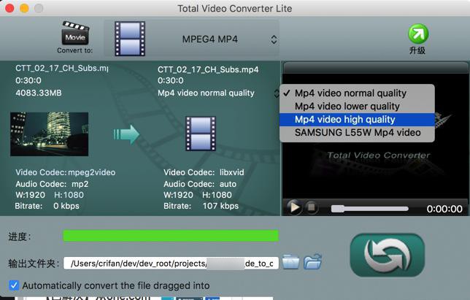
Task: Click the teal conversion arrow icon
Action: tap(126, 134)
